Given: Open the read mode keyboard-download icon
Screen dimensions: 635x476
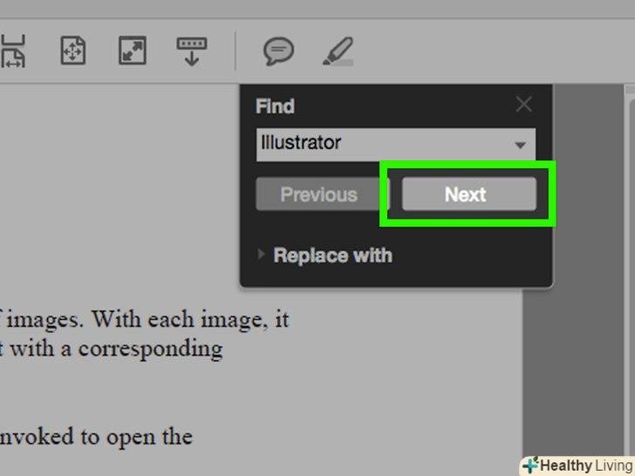Looking at the screenshot, I should click(192, 51).
